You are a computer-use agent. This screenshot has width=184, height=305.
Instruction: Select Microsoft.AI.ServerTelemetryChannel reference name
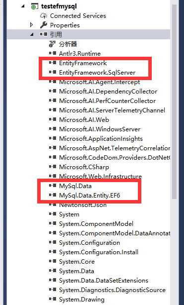(x=112, y=110)
